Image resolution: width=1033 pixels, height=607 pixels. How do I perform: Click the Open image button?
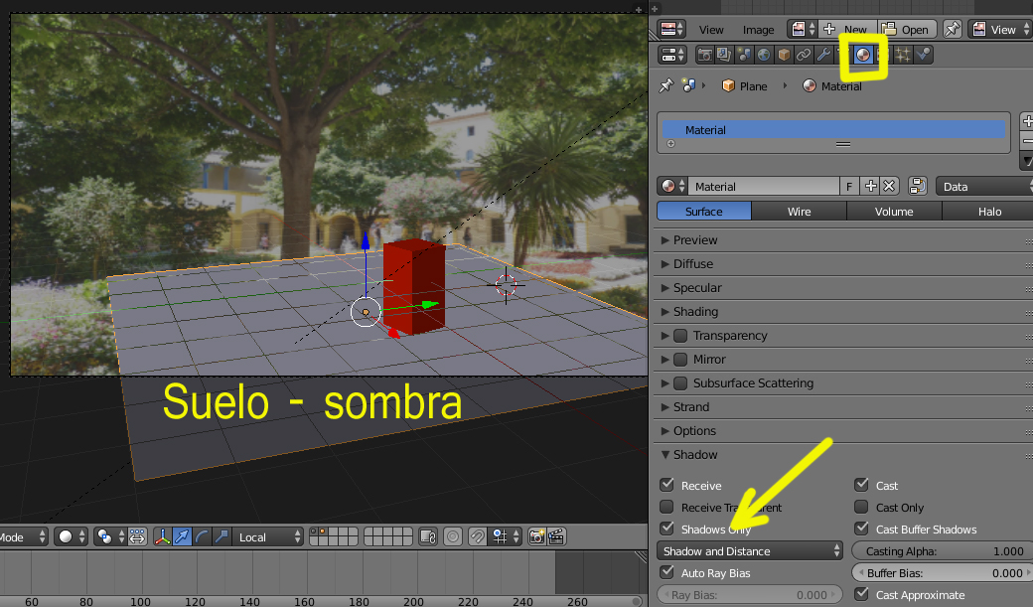click(907, 29)
